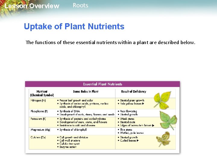This screenshot has height=163, width=217.
Task: Click the arrow after 'Edges of leaves turn brown'
Action: pyautogui.click(x=153, y=126)
